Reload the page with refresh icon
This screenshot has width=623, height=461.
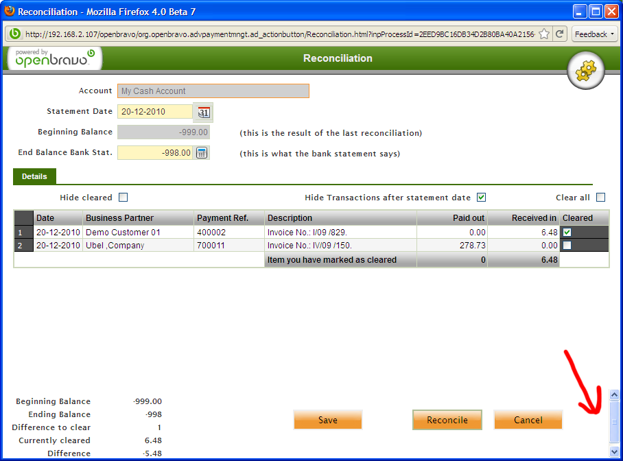click(560, 34)
